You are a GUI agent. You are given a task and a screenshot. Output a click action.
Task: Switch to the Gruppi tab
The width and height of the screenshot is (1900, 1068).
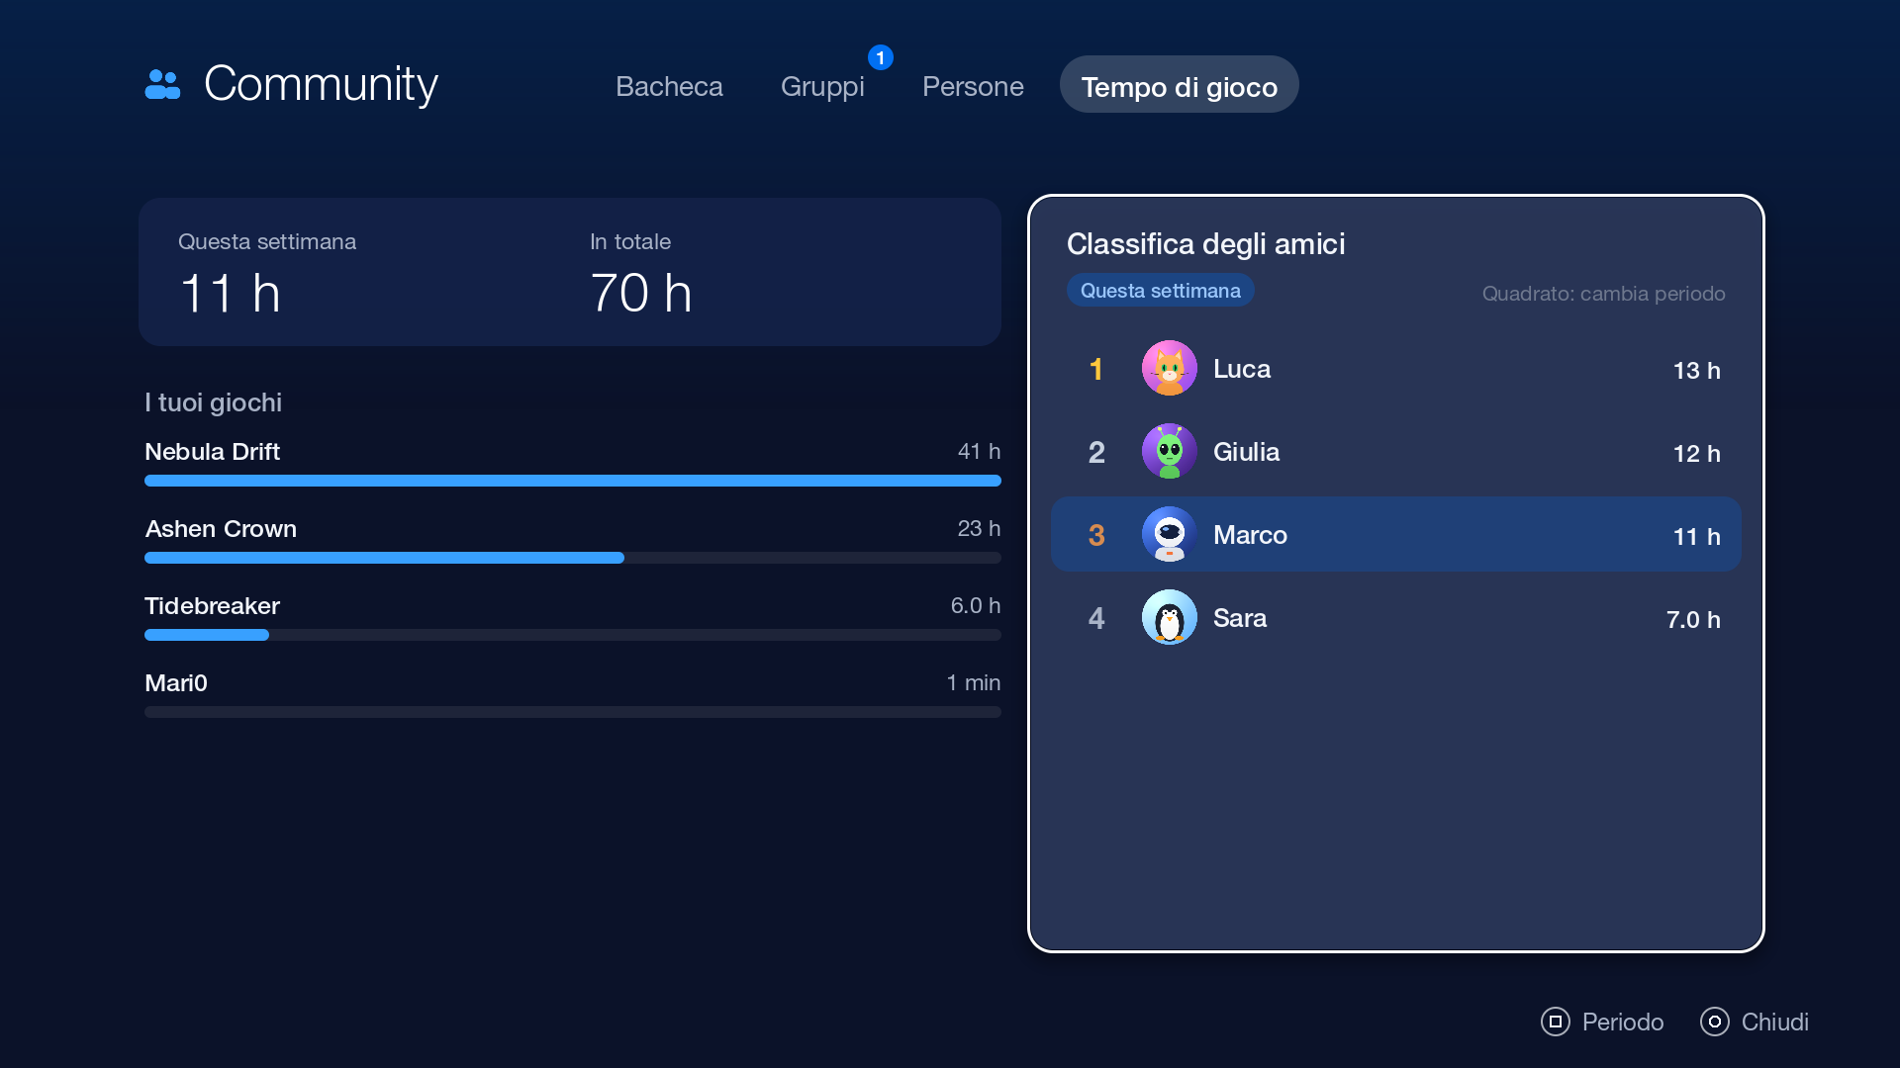click(x=822, y=86)
